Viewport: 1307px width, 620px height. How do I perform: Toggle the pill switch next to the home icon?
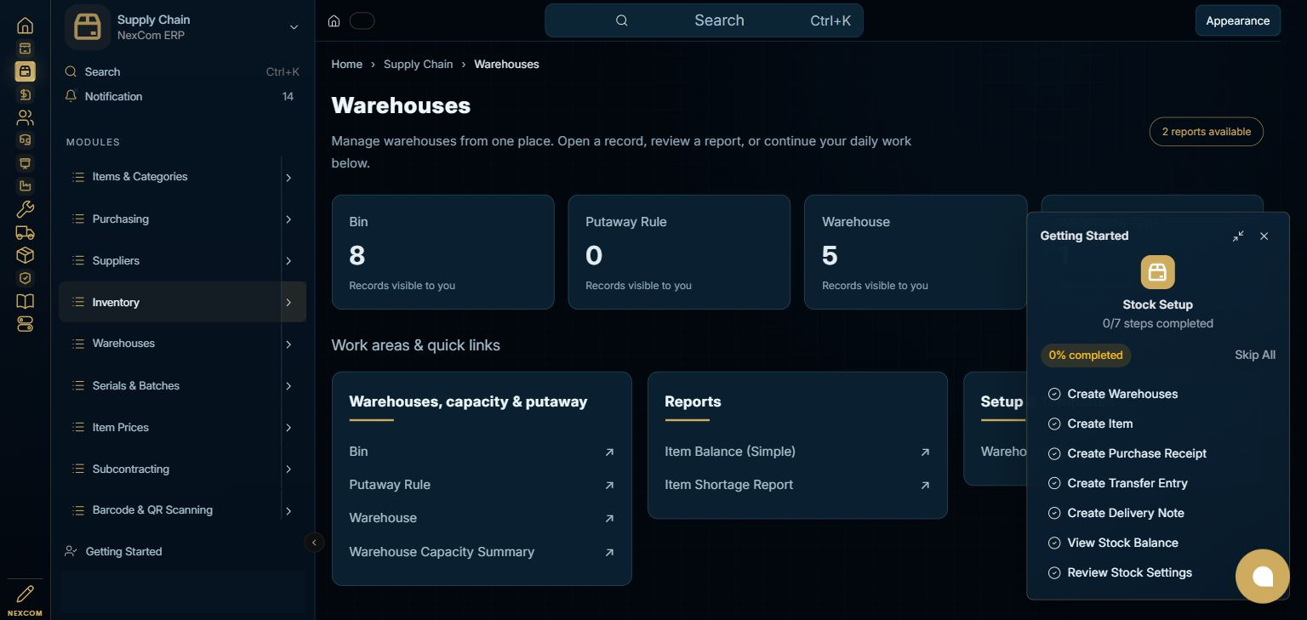[x=362, y=21]
